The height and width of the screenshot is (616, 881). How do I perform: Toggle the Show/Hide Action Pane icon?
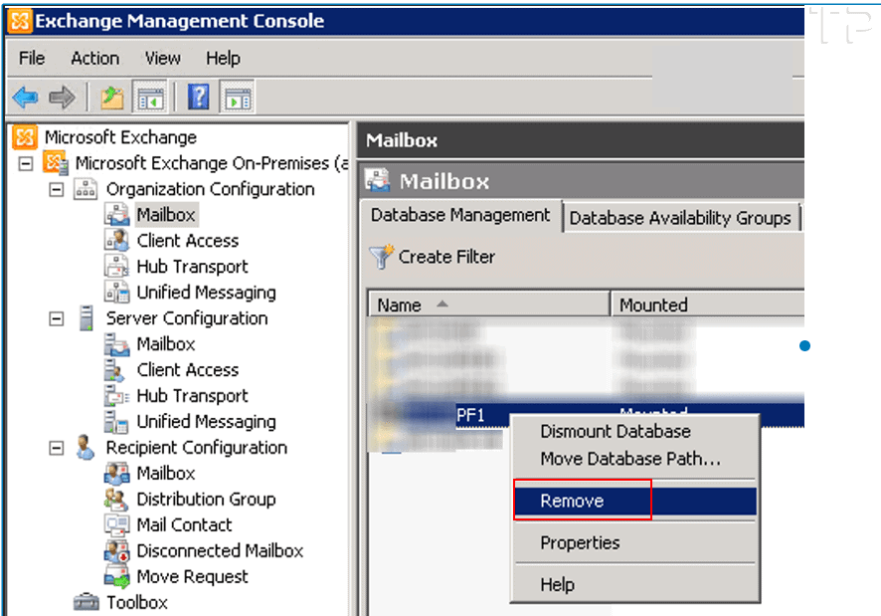click(239, 98)
